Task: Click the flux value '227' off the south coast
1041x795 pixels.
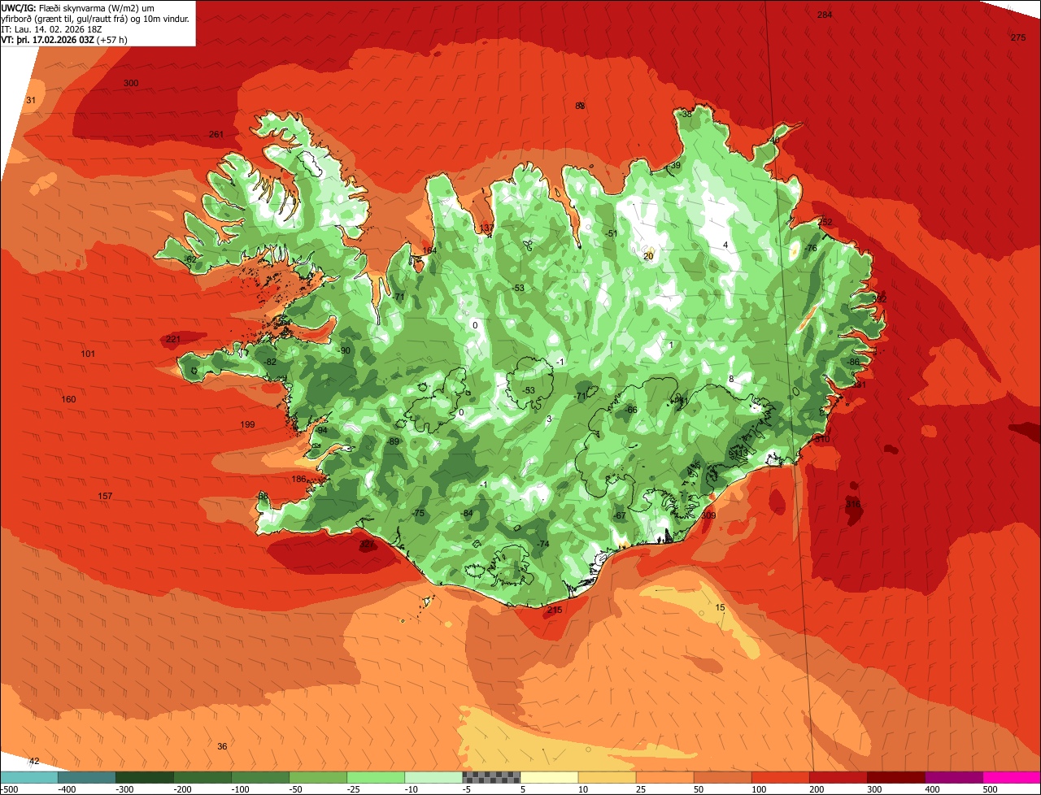Action: tap(368, 544)
